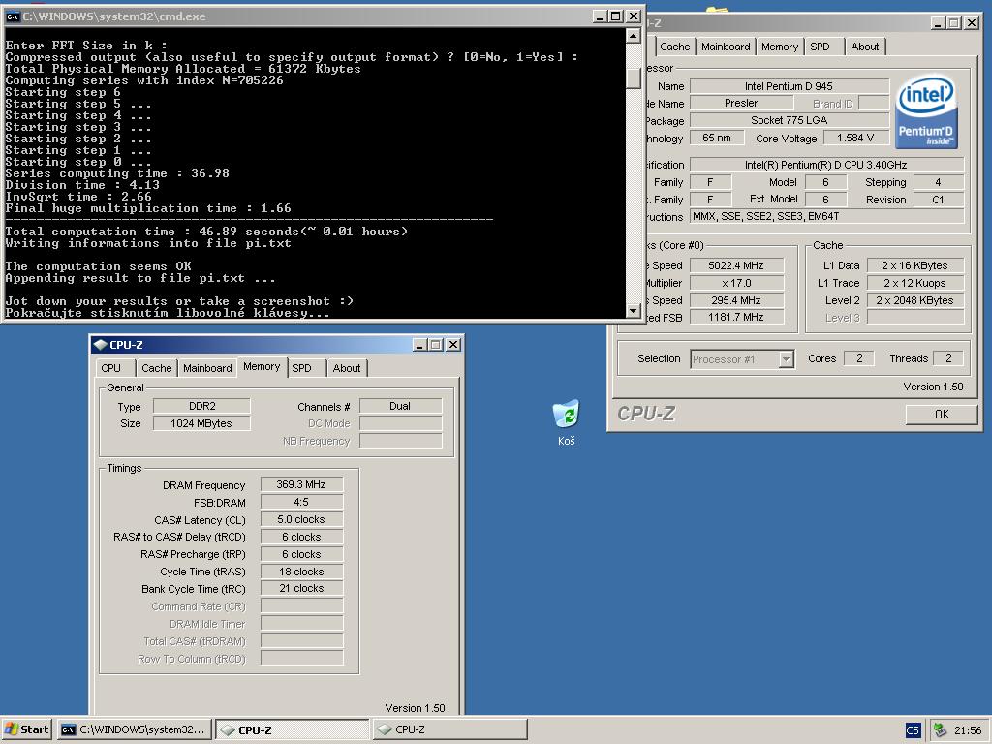Click the FSB:DRAM 4:5 value

point(301,503)
